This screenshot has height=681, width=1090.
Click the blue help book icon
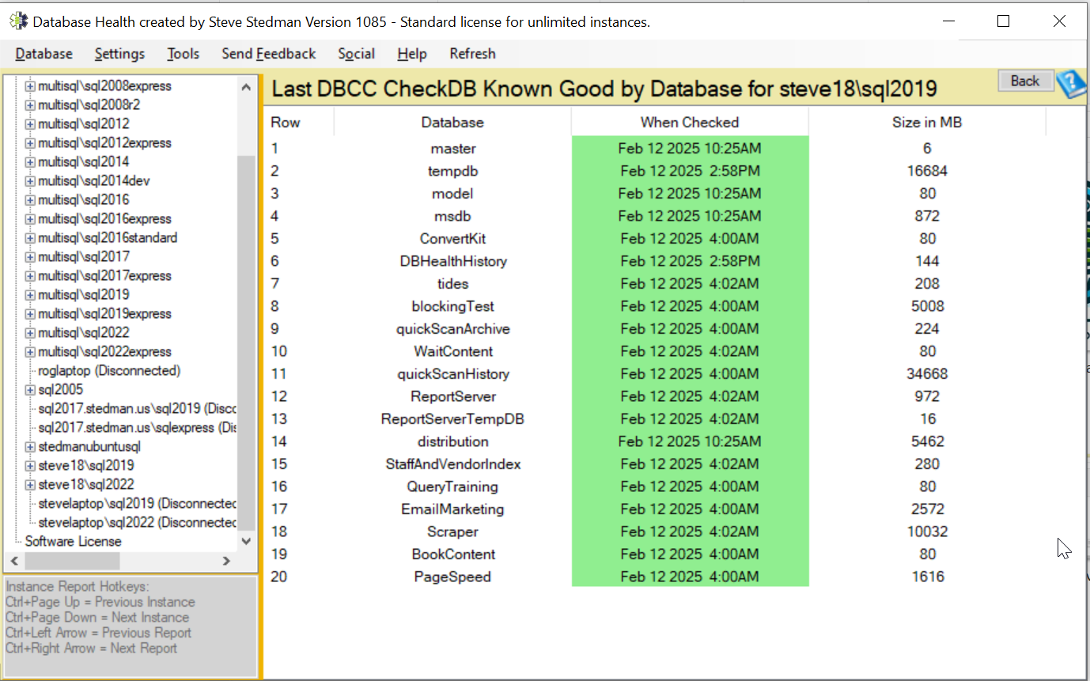tap(1073, 84)
